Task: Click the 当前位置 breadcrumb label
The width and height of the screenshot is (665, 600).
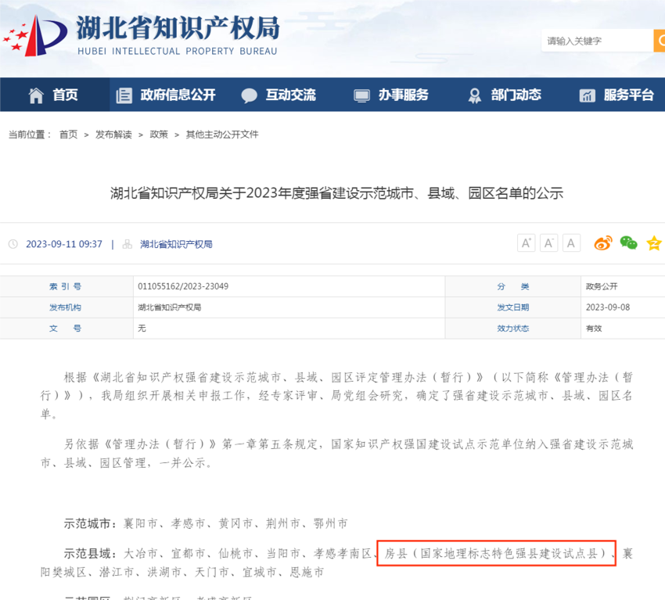Action: (30, 135)
